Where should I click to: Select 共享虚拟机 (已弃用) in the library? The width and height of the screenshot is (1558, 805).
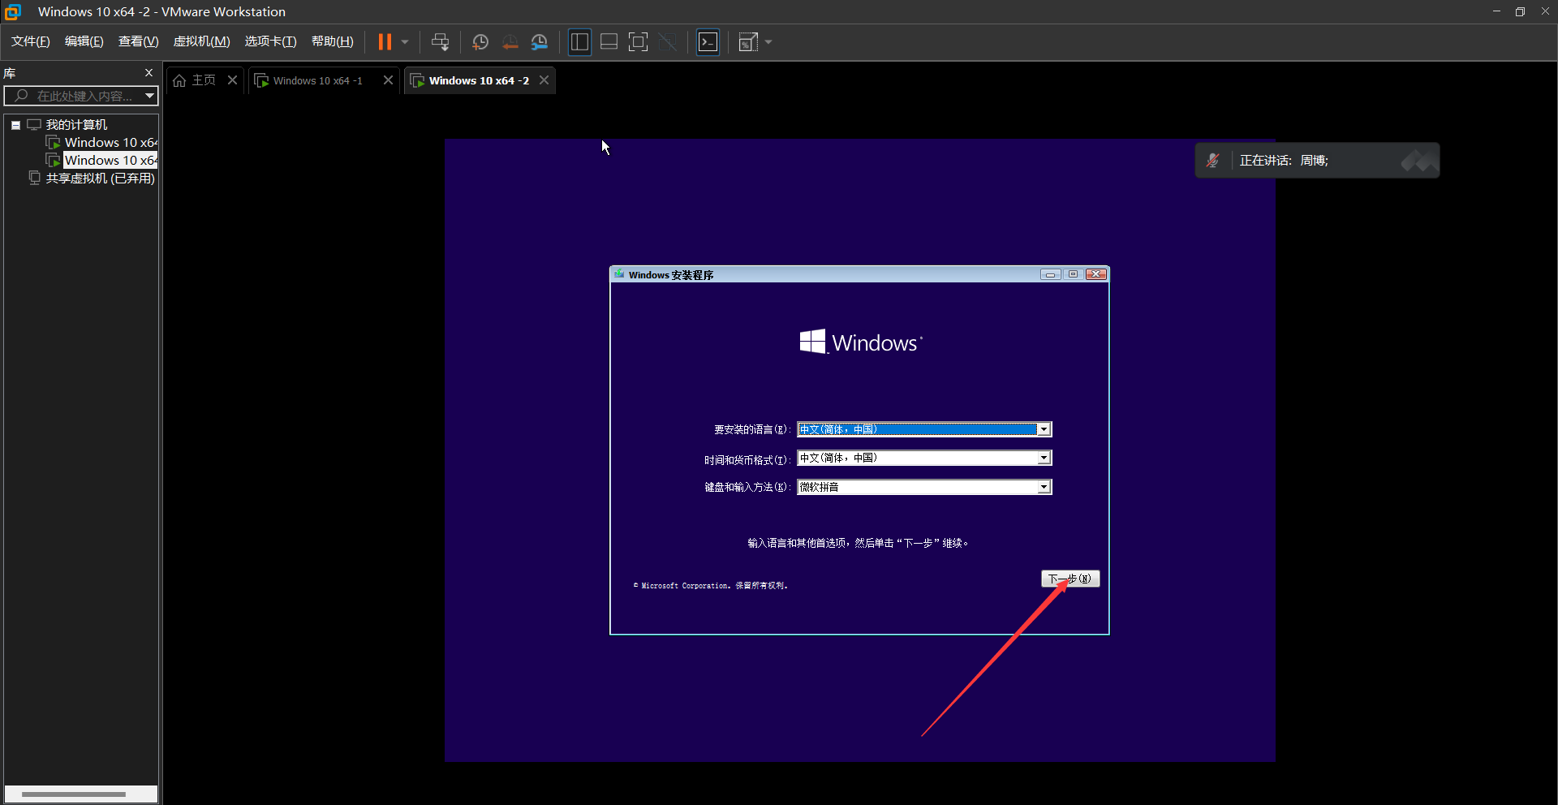point(100,179)
